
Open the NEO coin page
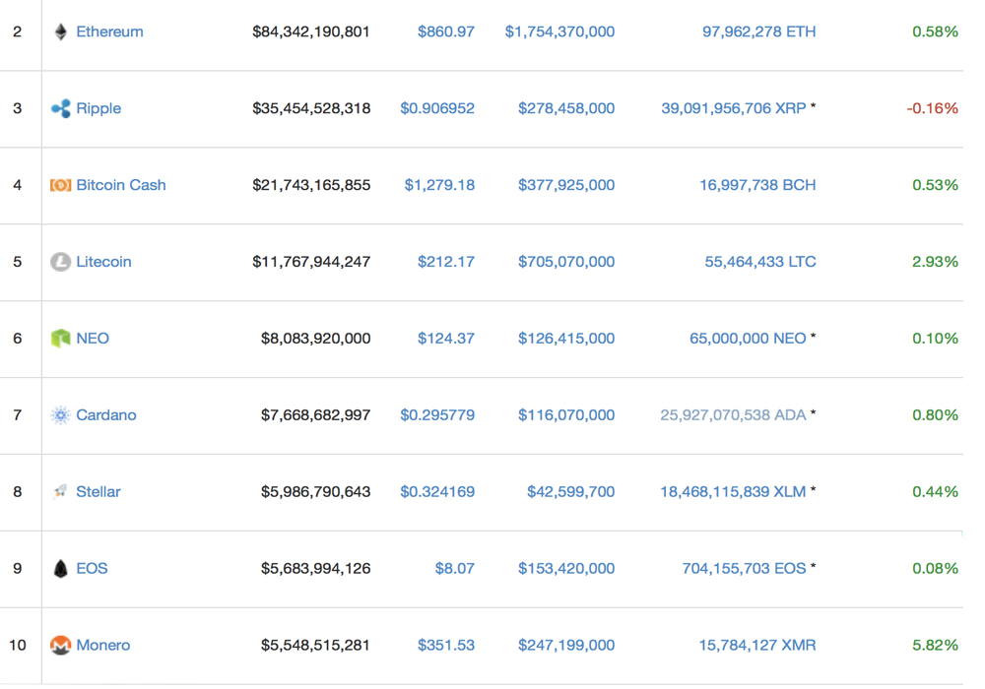pyautogui.click(x=93, y=339)
